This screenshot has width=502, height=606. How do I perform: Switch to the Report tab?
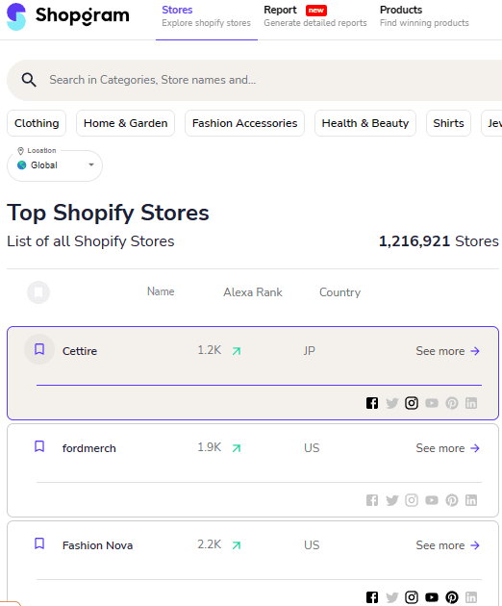[315, 16]
